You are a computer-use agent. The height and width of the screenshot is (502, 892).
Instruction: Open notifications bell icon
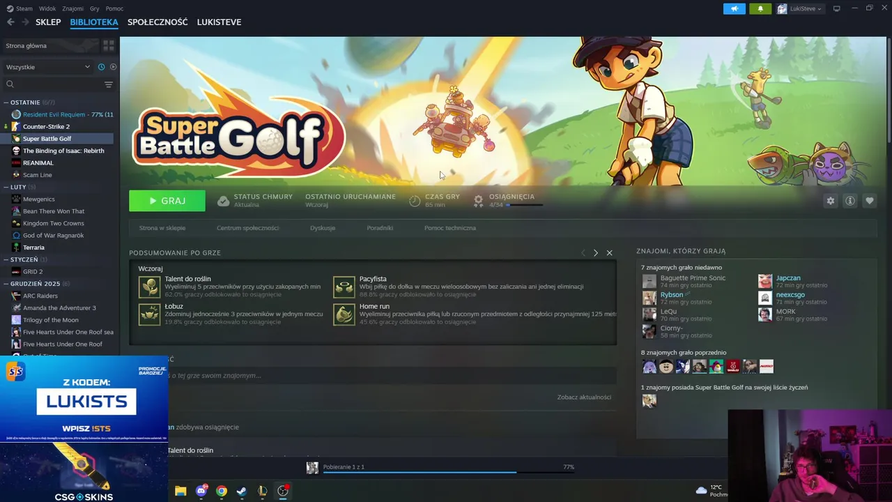[x=760, y=8]
